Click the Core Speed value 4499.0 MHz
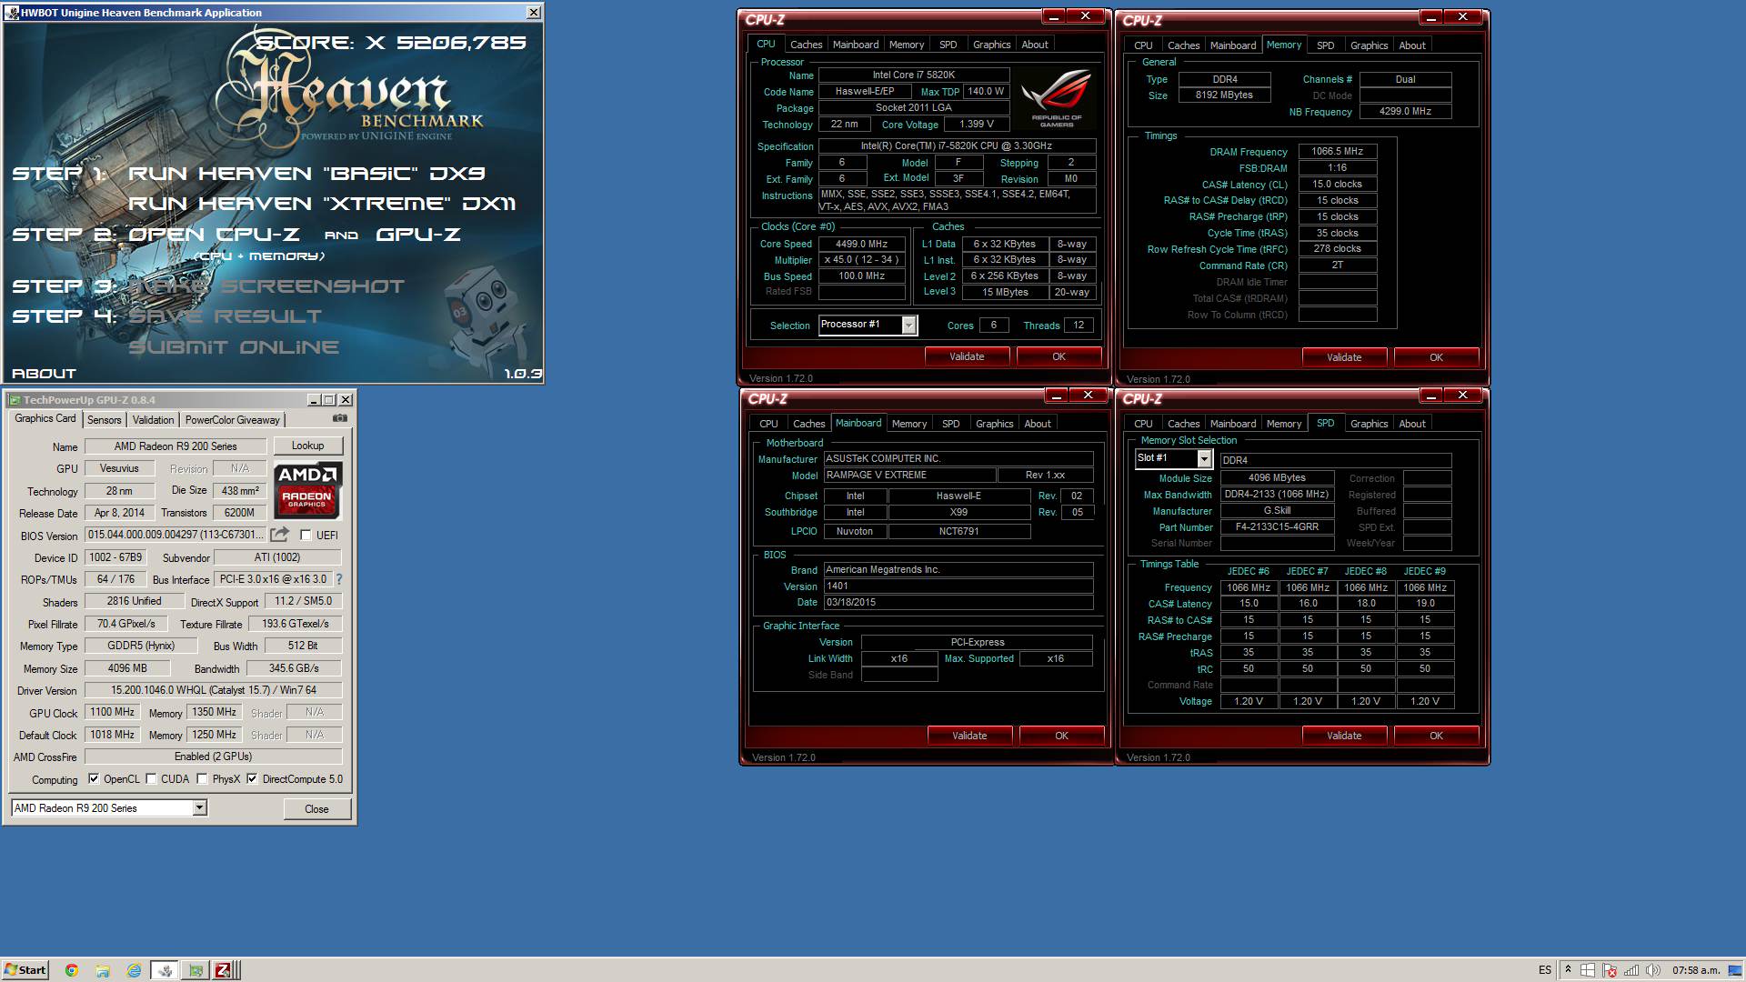This screenshot has width=1746, height=982. 861,244
